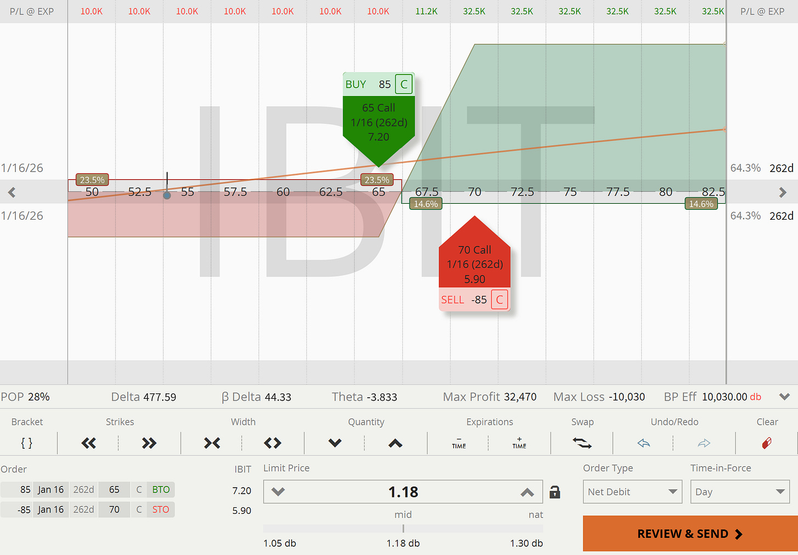The image size is (798, 555).
Task: Click the 67.5 strike on axis
Action: coord(426,192)
